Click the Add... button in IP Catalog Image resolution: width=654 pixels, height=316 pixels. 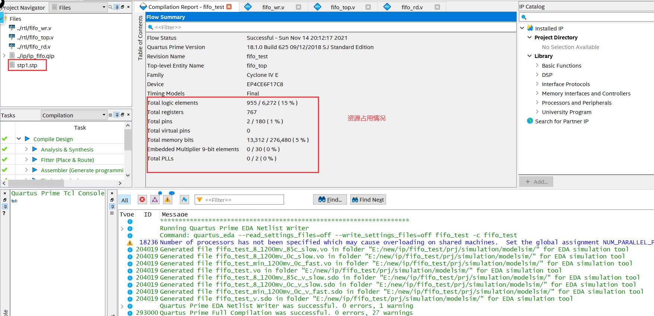[536, 182]
